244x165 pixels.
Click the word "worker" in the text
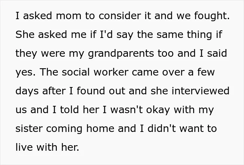(111, 72)
